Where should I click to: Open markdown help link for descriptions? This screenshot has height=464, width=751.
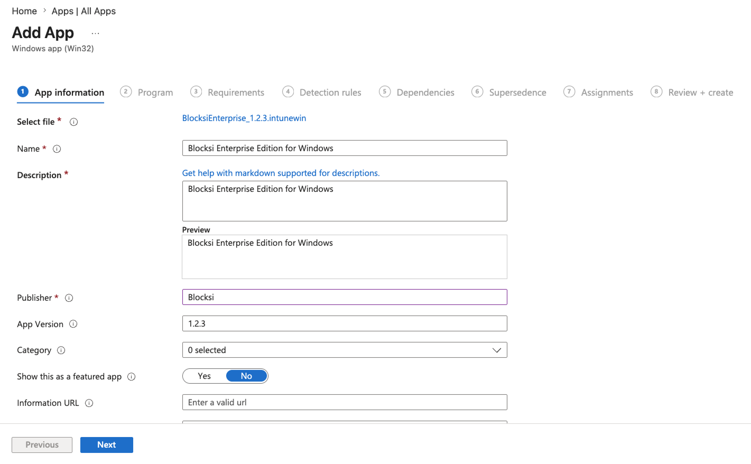tap(281, 173)
